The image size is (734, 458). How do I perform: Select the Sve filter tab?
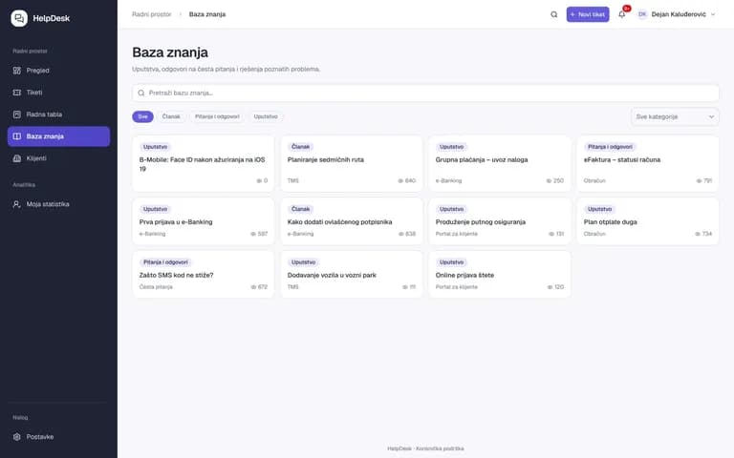coord(142,116)
